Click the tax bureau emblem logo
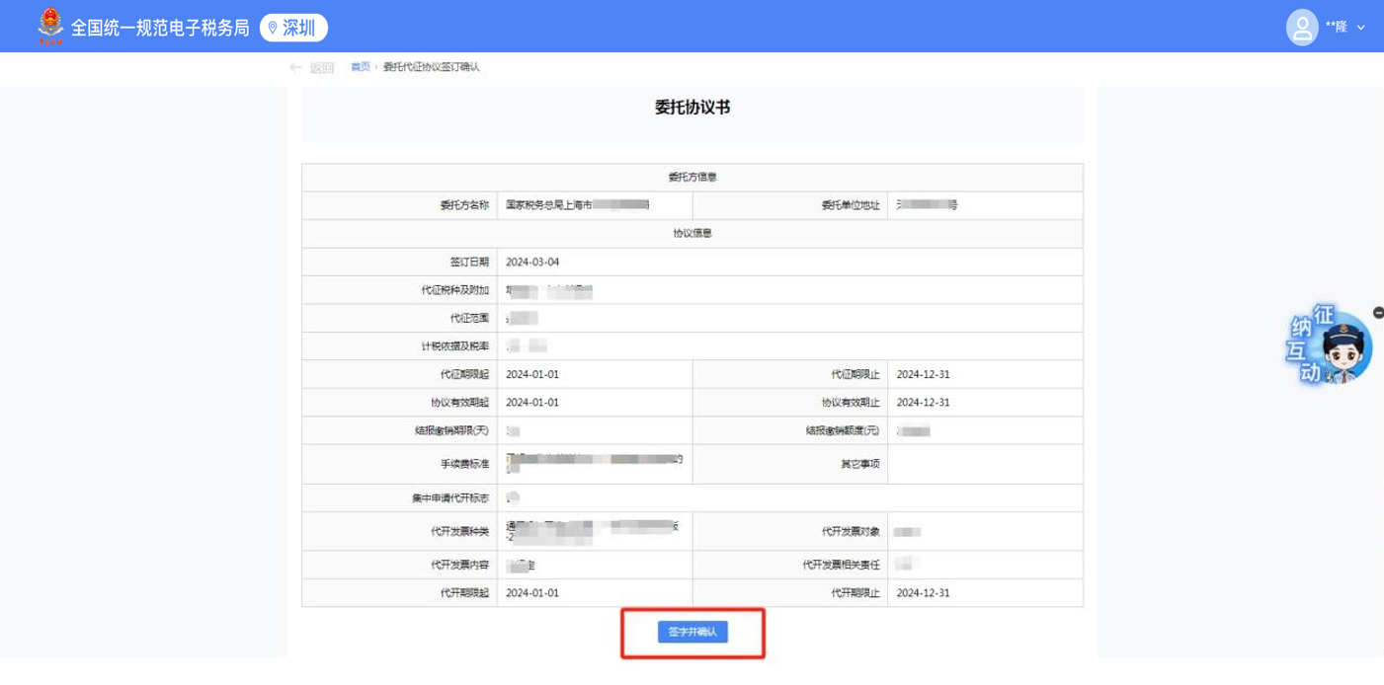This screenshot has width=1384, height=685. pos(50,27)
